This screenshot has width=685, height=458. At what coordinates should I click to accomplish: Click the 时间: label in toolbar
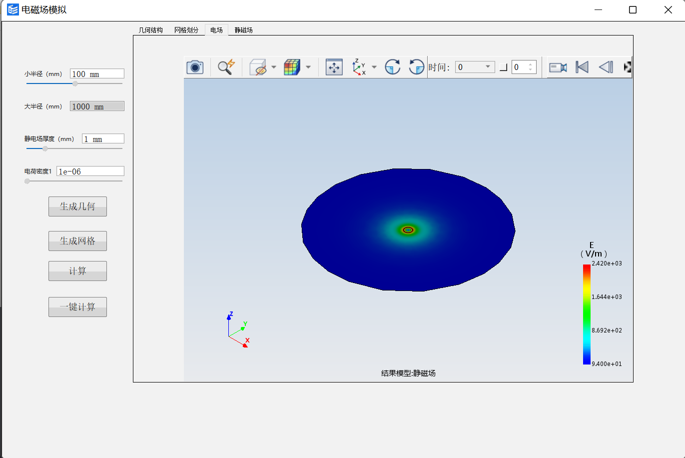[x=439, y=67]
